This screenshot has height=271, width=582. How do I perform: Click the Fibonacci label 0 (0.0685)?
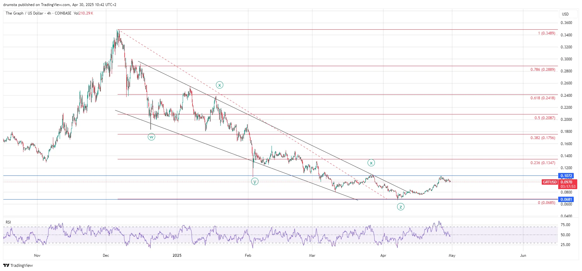[x=546, y=203]
